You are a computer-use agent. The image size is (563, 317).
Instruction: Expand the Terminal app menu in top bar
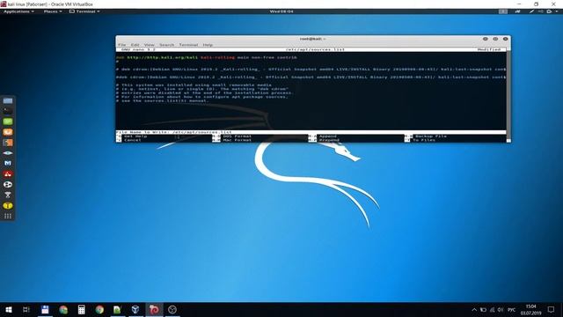point(84,11)
